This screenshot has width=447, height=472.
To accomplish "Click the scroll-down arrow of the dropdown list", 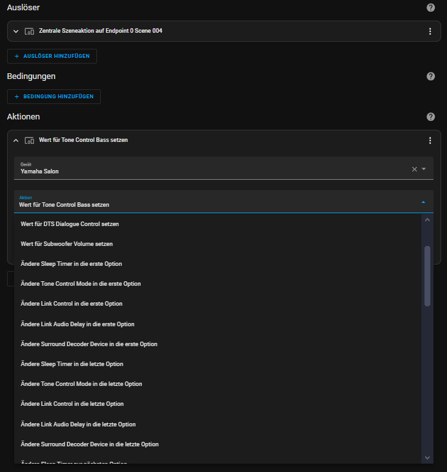I will coord(427,457).
